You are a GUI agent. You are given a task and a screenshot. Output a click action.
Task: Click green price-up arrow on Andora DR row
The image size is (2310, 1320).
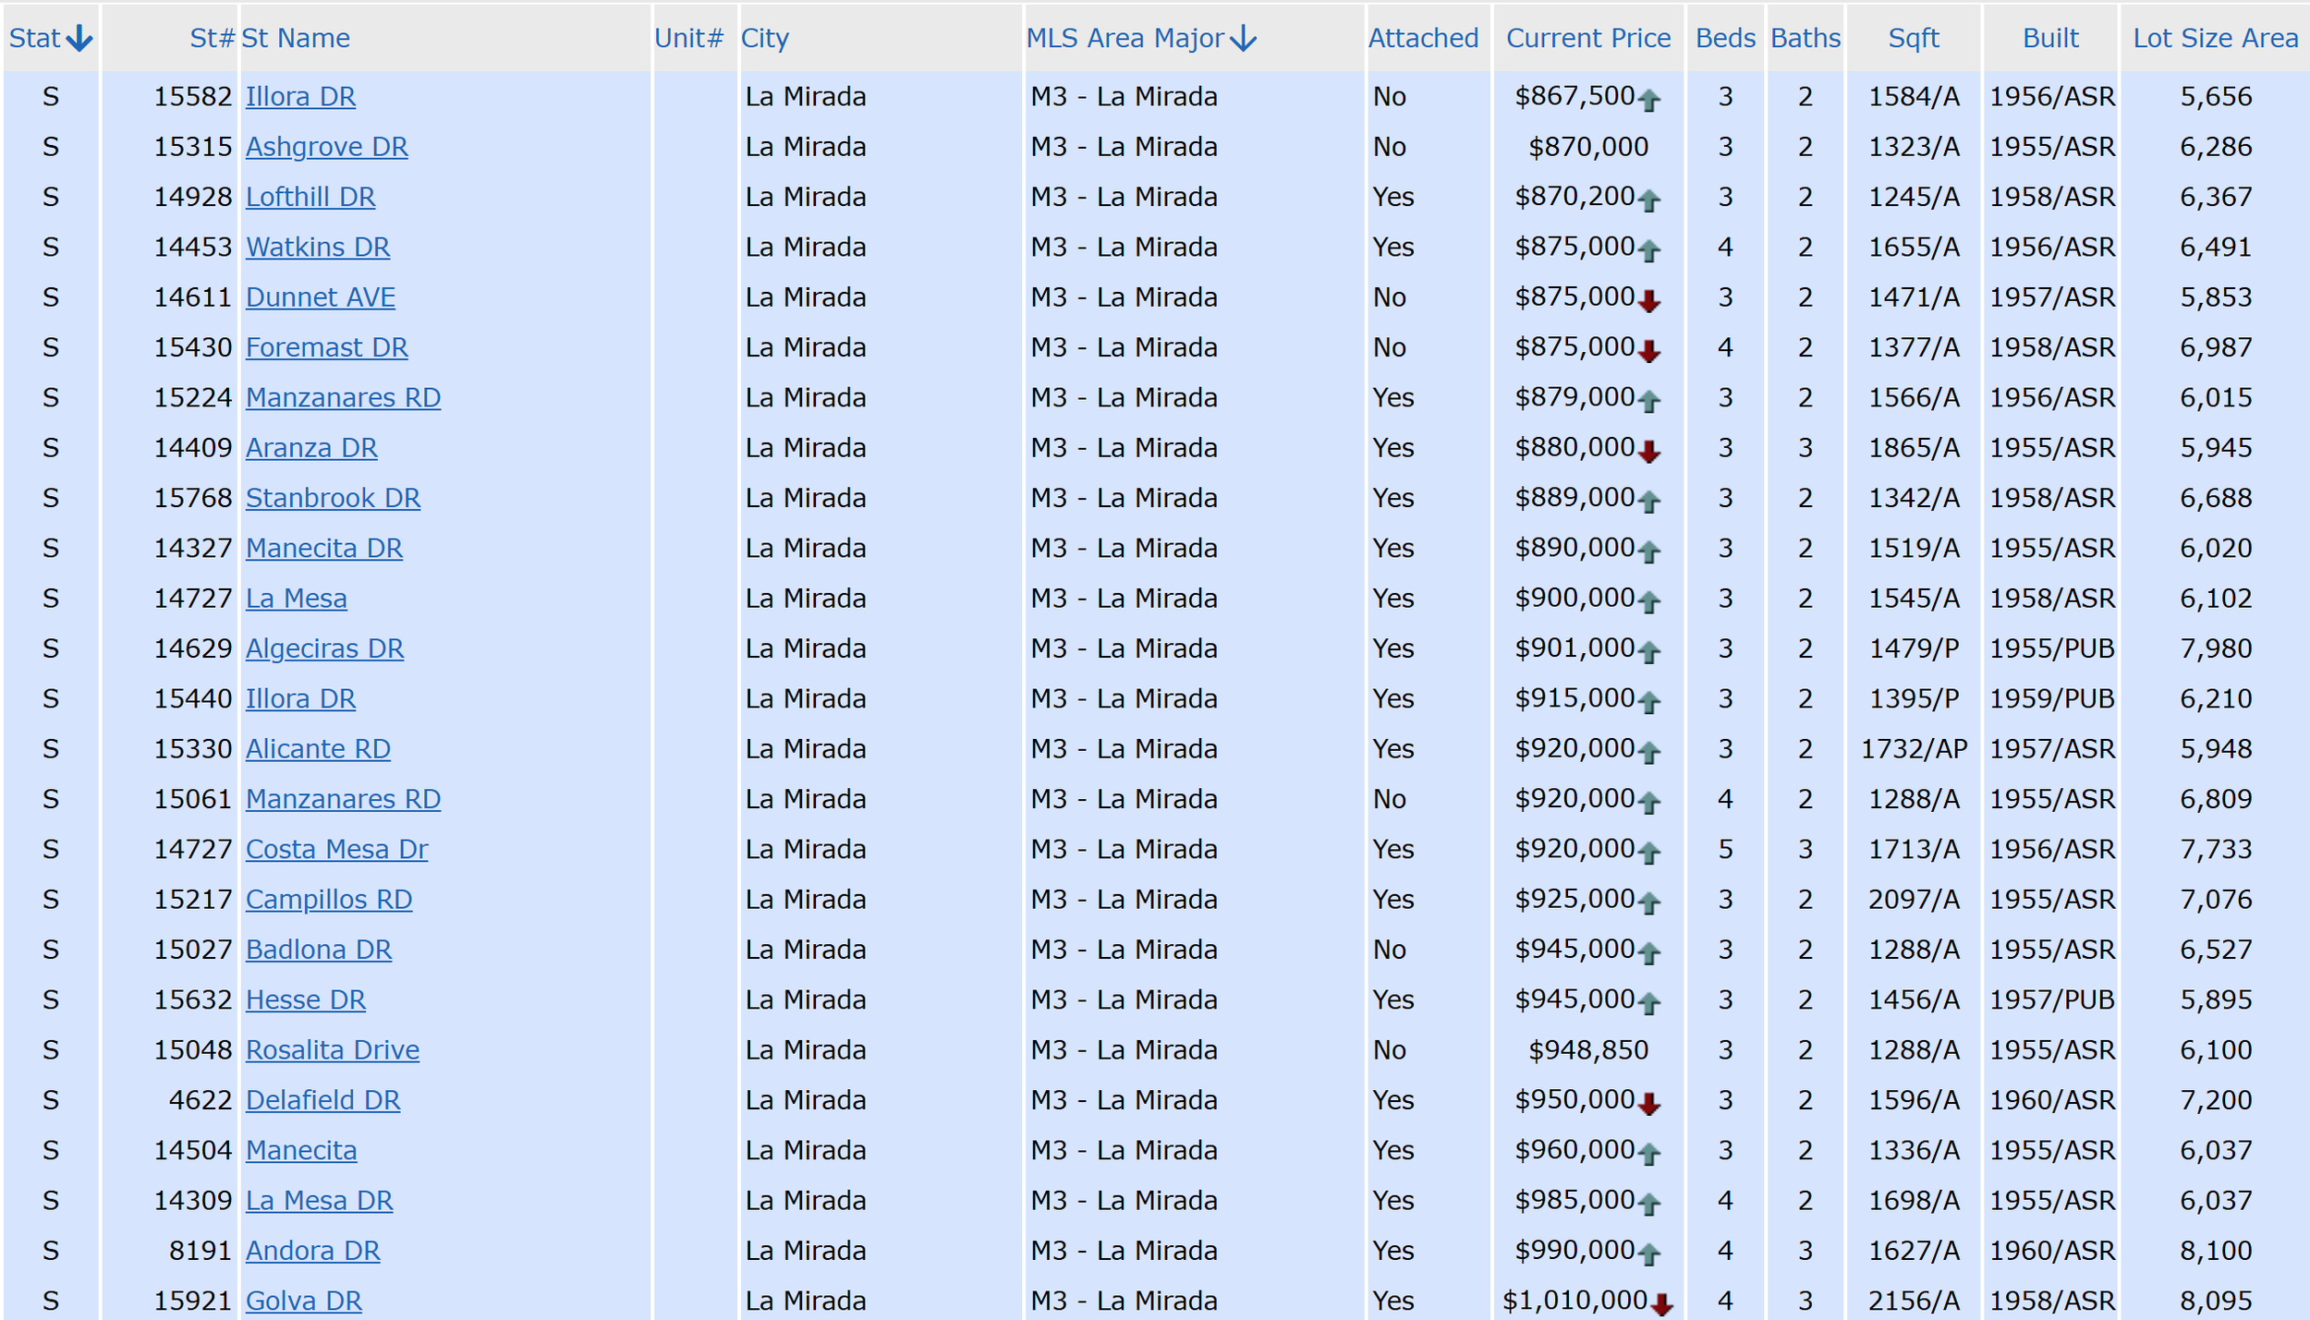coord(1649,1253)
